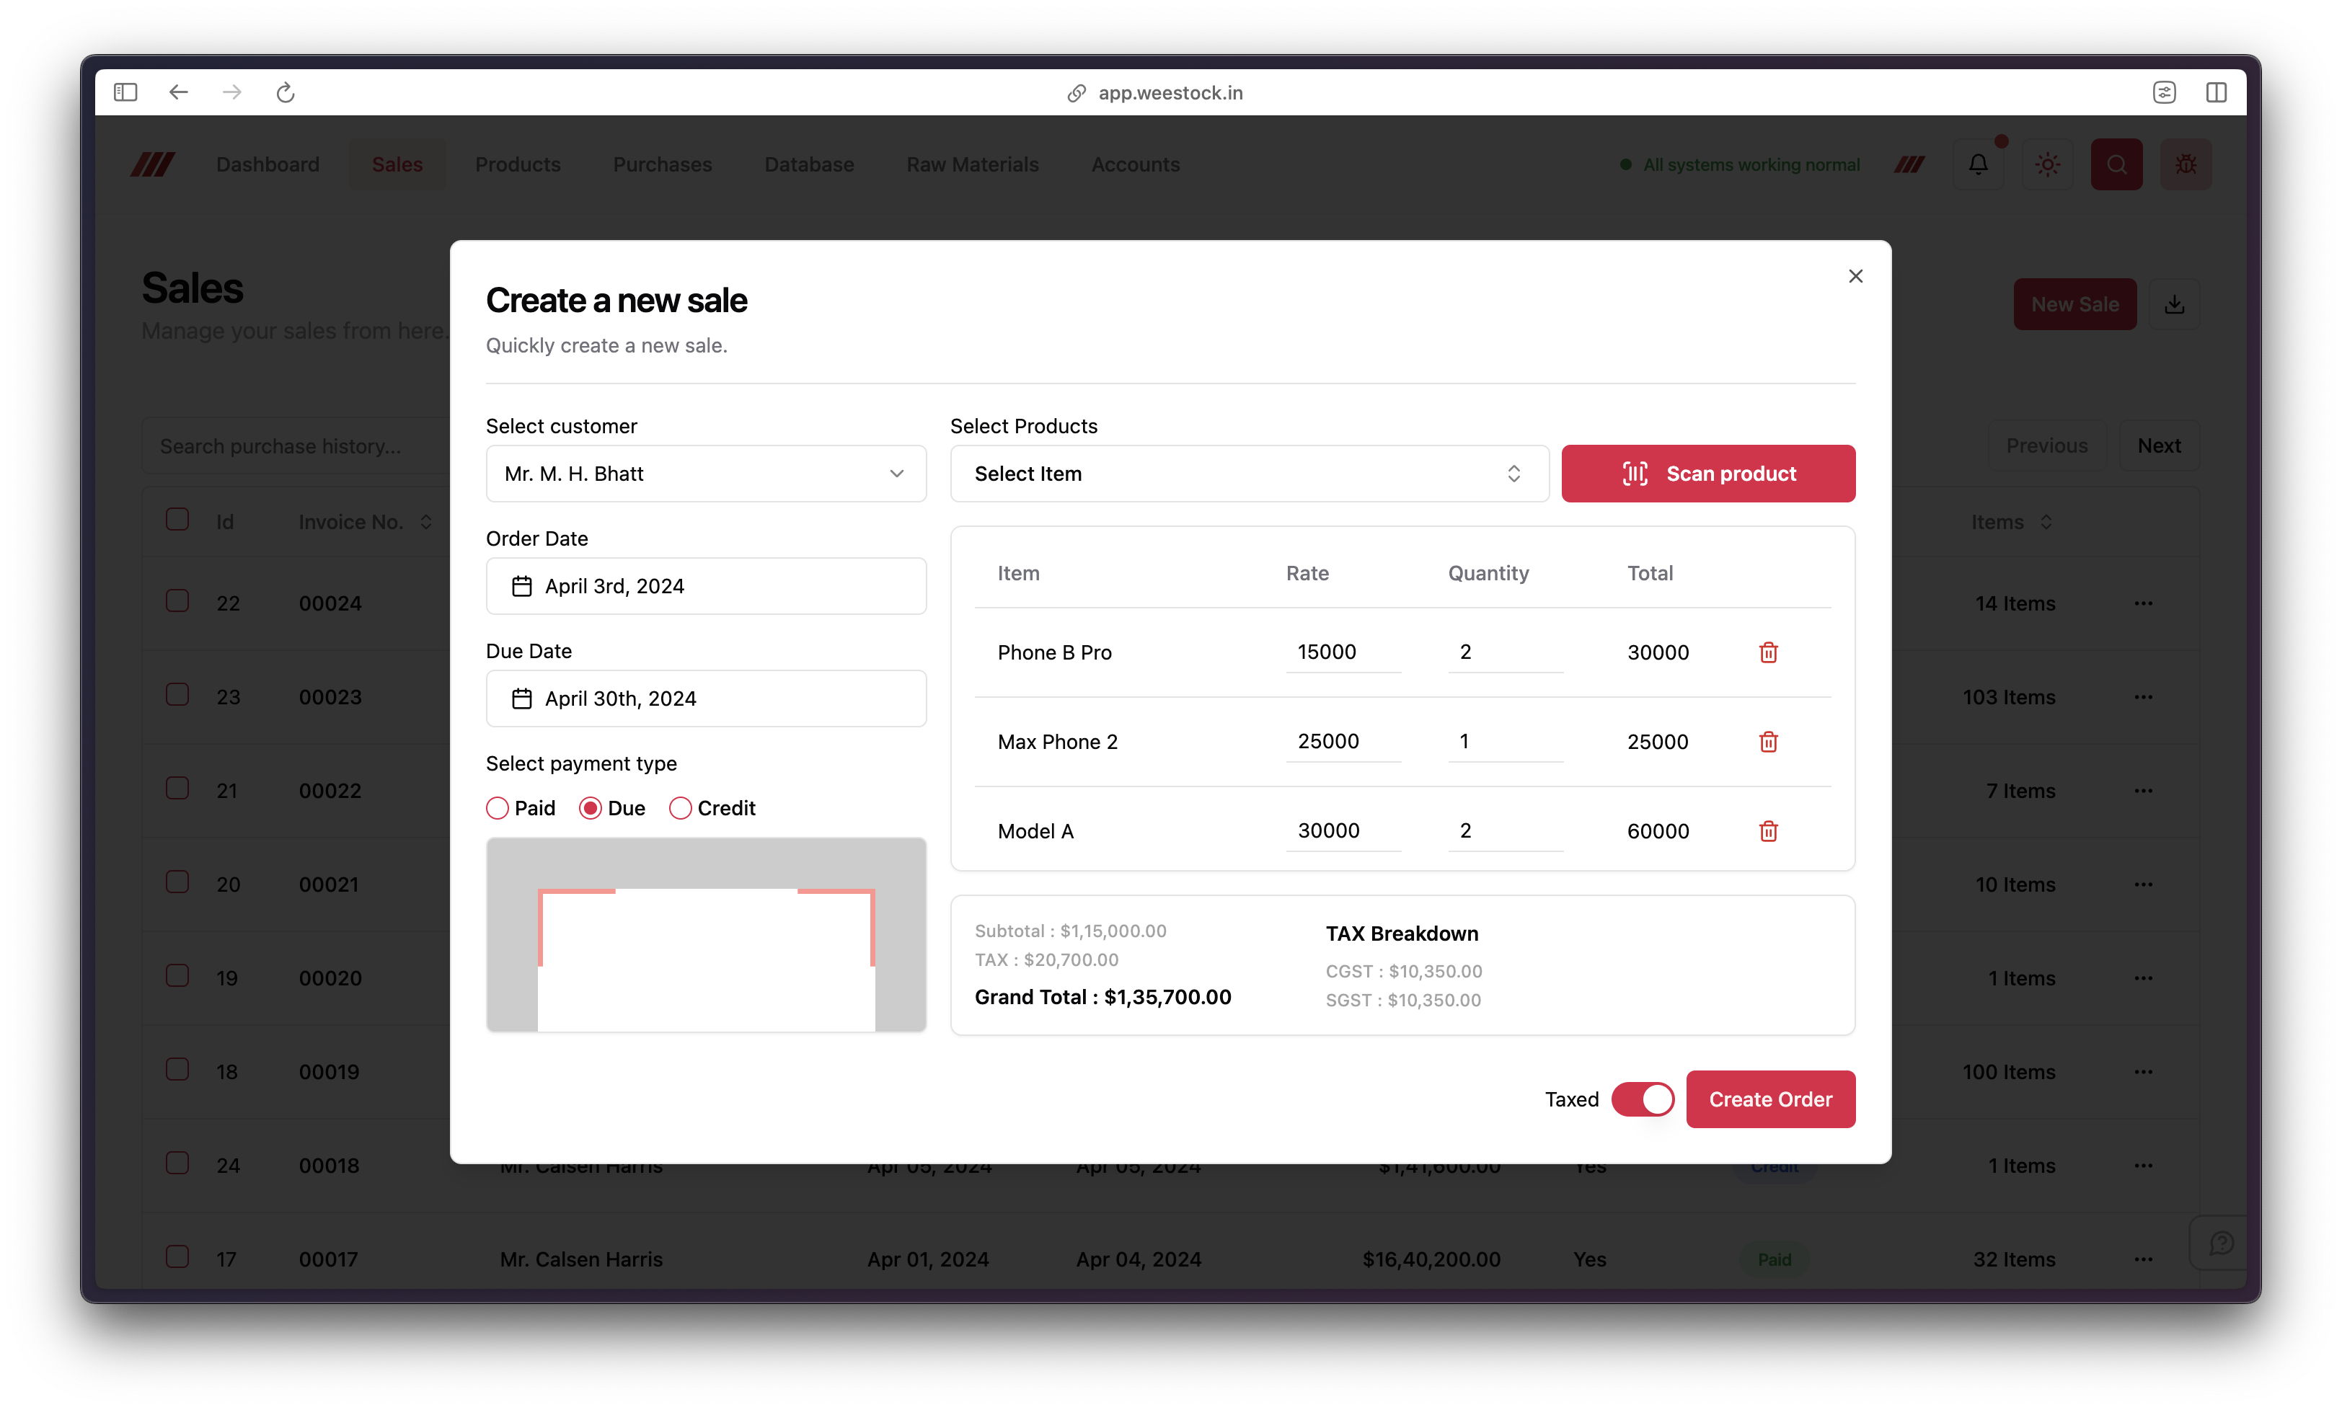Click the app.weestock.in address bar

(x=1169, y=93)
